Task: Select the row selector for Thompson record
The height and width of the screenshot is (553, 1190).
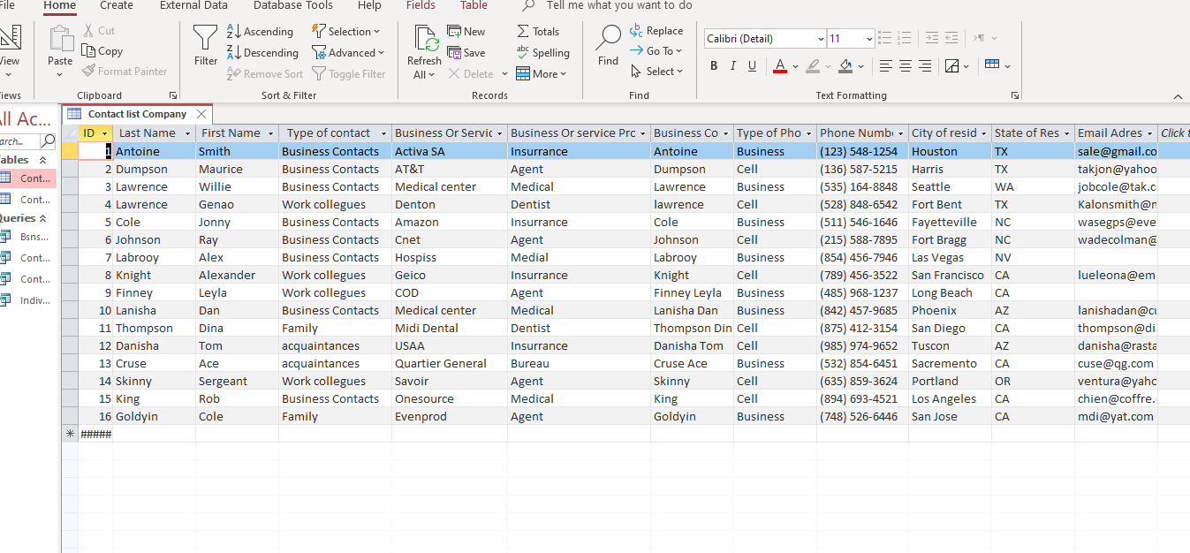Action: click(x=70, y=328)
